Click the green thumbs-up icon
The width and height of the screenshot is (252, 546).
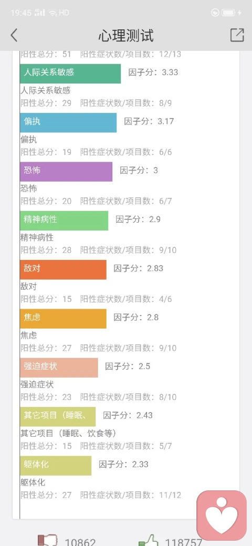[x=148, y=541]
